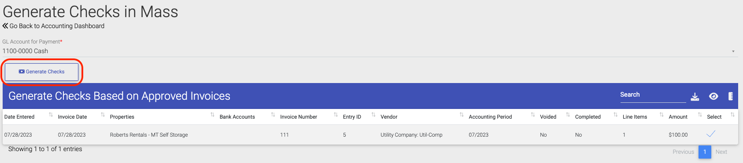
Task: Sort by Date Entered column arrows
Action: click(51, 115)
